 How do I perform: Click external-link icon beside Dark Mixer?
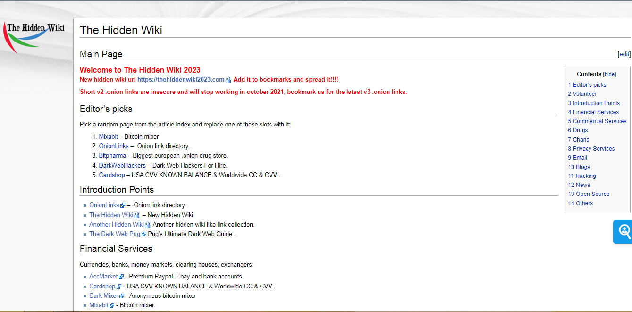122,296
